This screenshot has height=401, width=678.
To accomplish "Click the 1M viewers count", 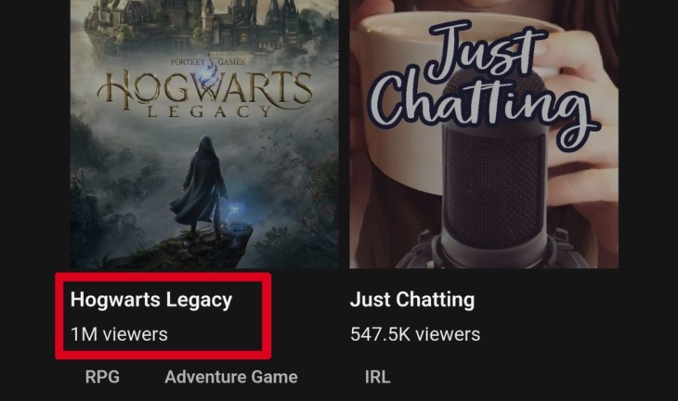I will pos(119,334).
